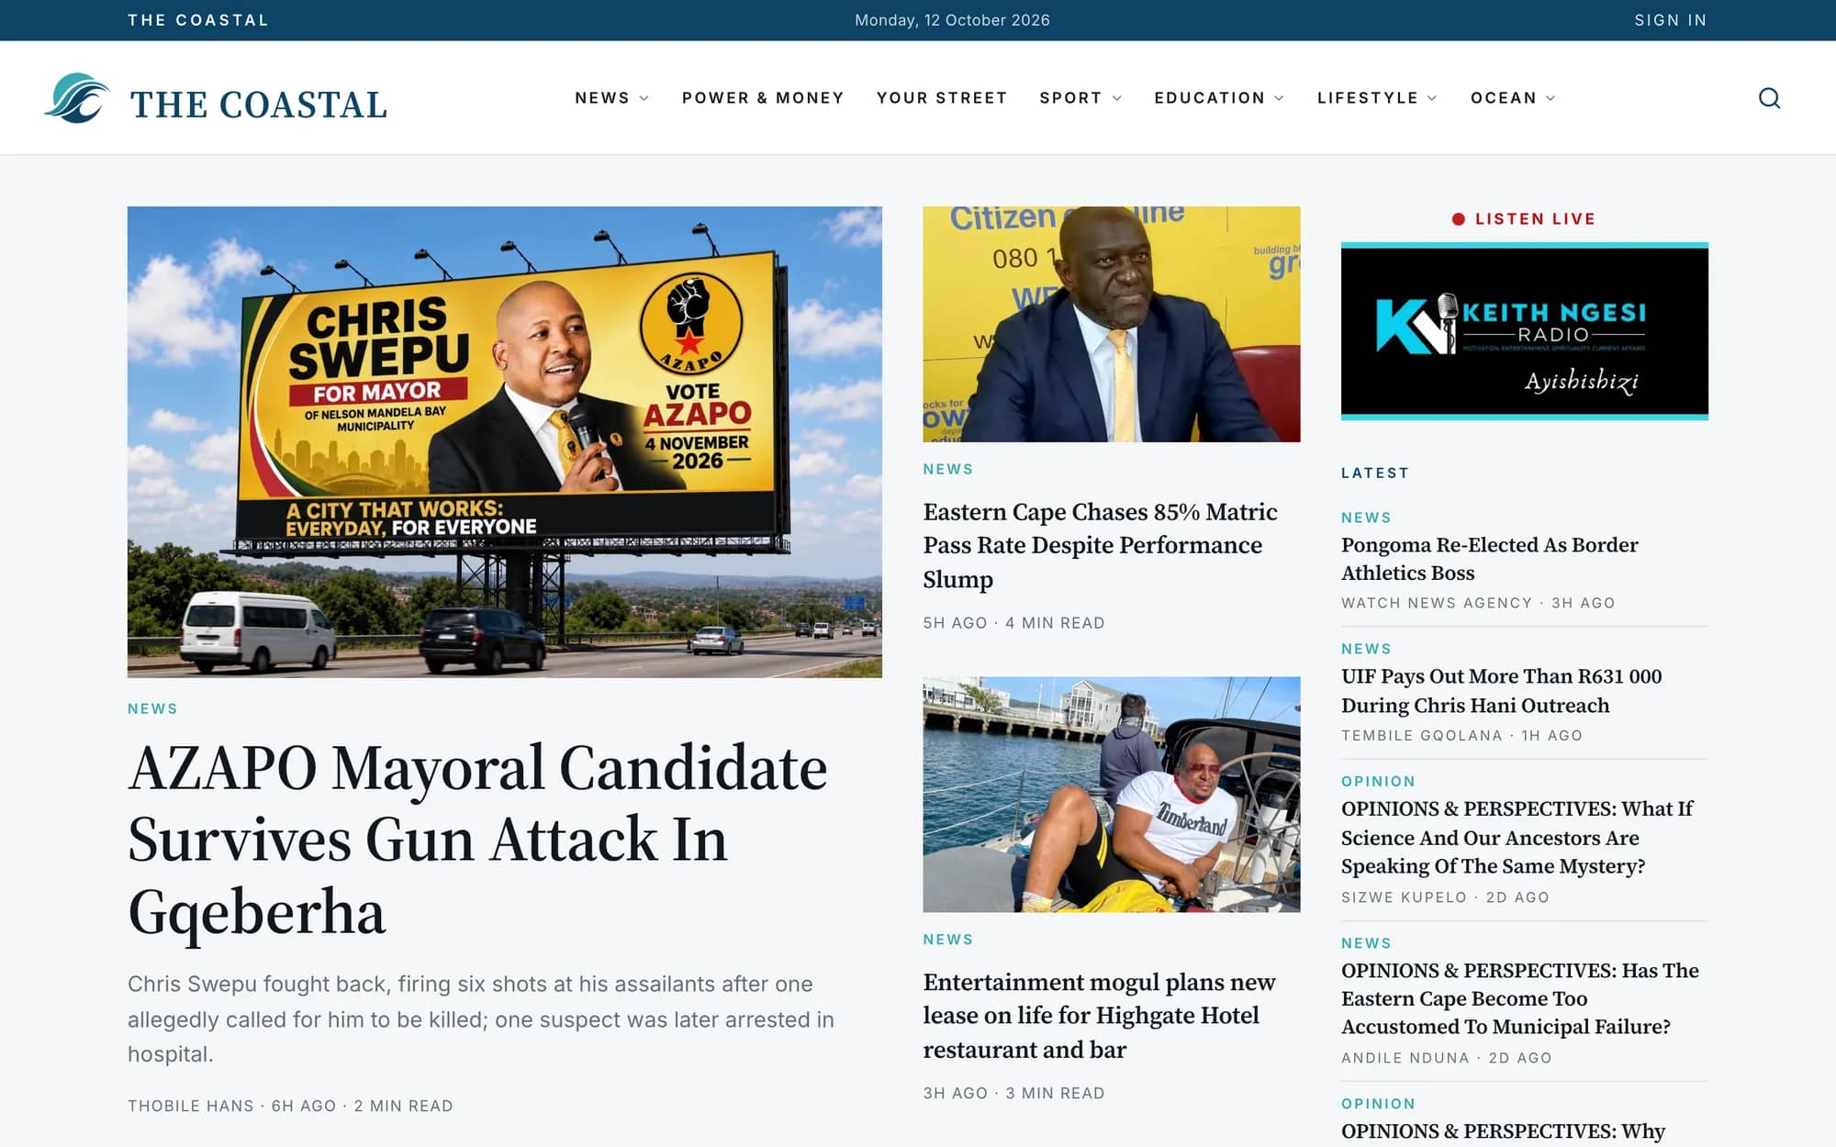Click OPINION tag above Science And Ancestors
The height and width of the screenshot is (1147, 1836).
pos(1378,782)
